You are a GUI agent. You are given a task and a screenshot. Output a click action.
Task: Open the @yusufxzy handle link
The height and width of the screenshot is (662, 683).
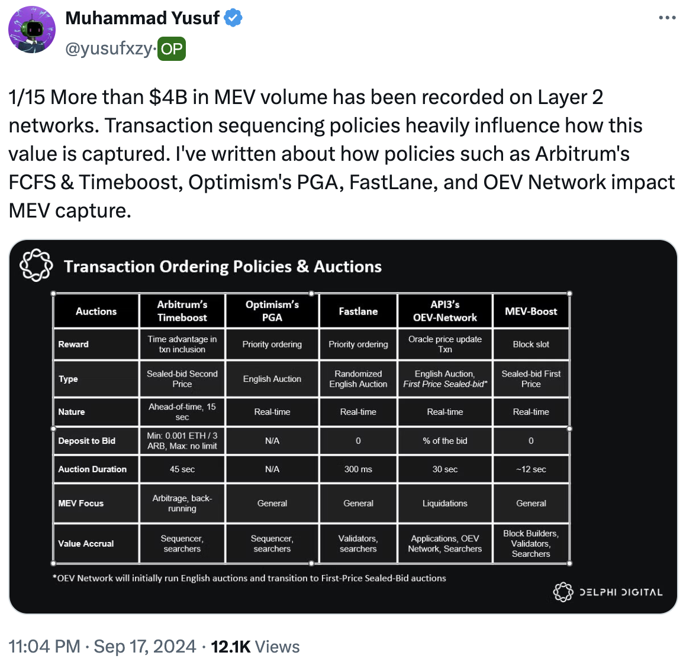[108, 49]
